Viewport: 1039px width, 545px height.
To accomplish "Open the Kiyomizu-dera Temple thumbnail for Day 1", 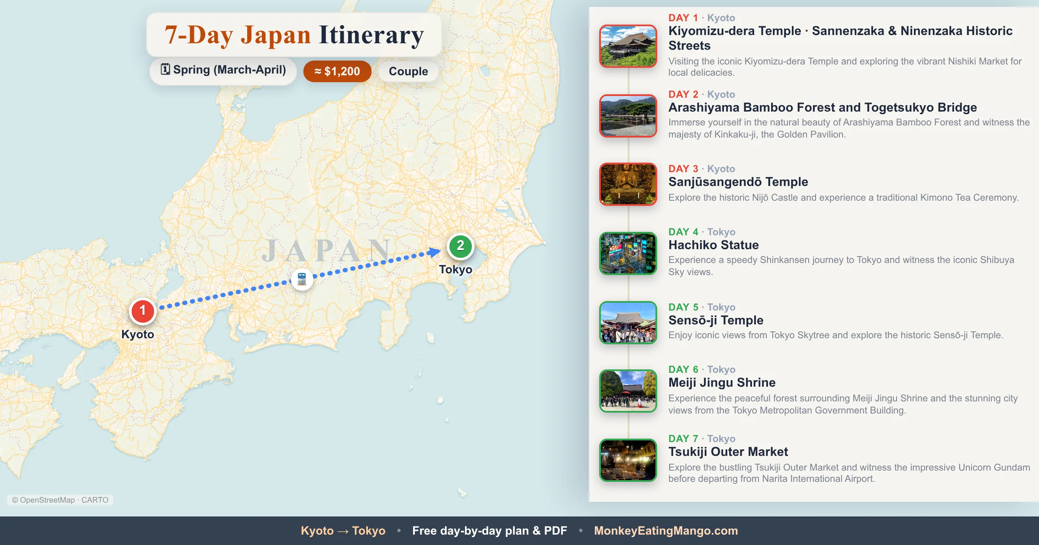I will point(628,46).
